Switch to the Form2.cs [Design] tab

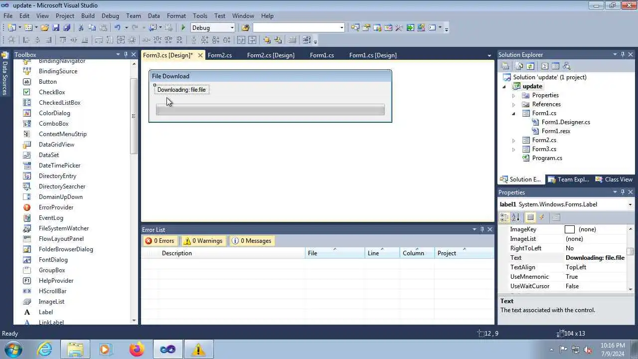coord(271,55)
